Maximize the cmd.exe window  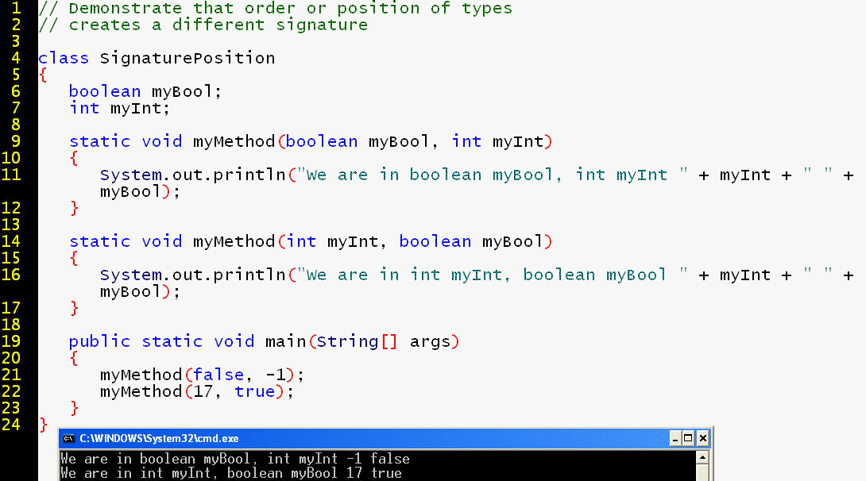tap(688, 438)
